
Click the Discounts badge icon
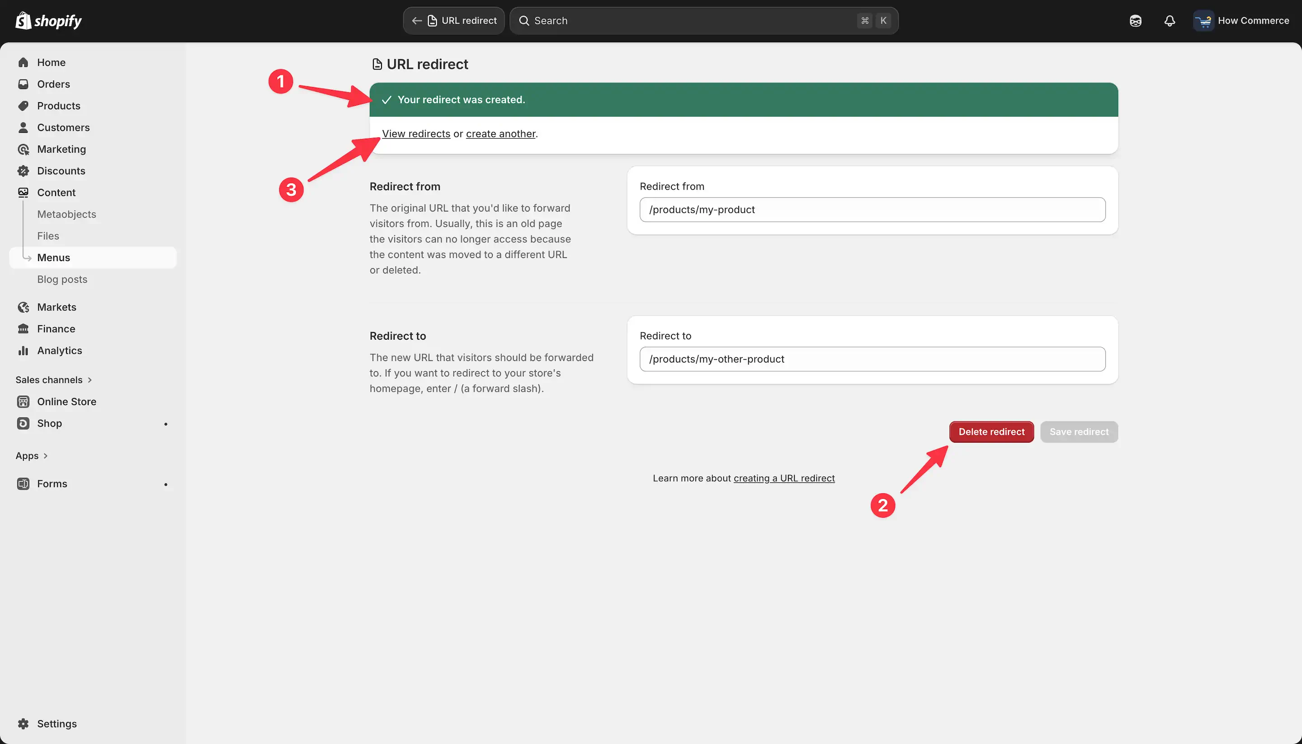23,171
